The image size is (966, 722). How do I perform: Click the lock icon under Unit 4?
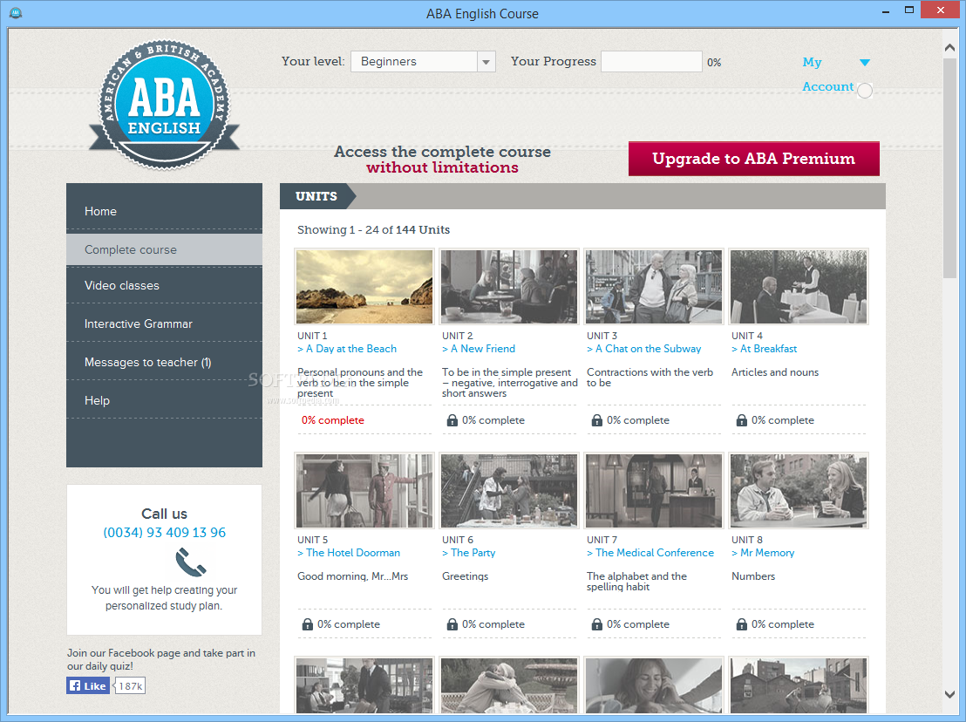(742, 420)
